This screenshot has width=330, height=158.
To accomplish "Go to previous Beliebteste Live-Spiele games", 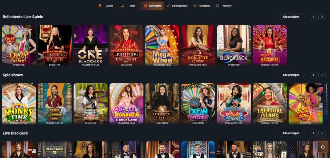I will (313, 17).
